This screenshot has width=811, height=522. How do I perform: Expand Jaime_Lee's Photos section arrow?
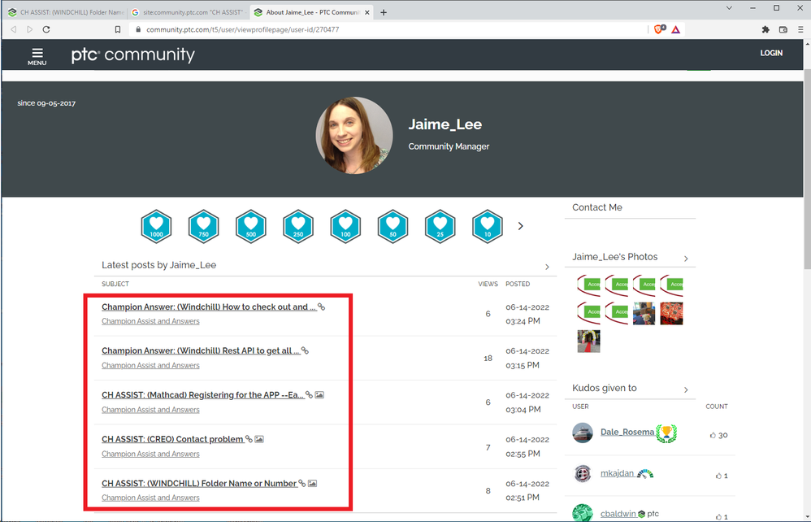tap(686, 259)
